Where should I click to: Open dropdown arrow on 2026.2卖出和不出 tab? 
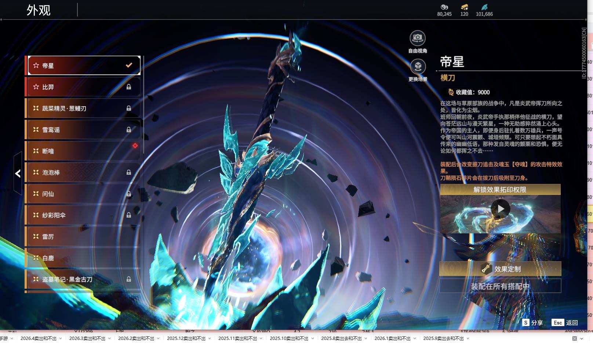coord(158,339)
